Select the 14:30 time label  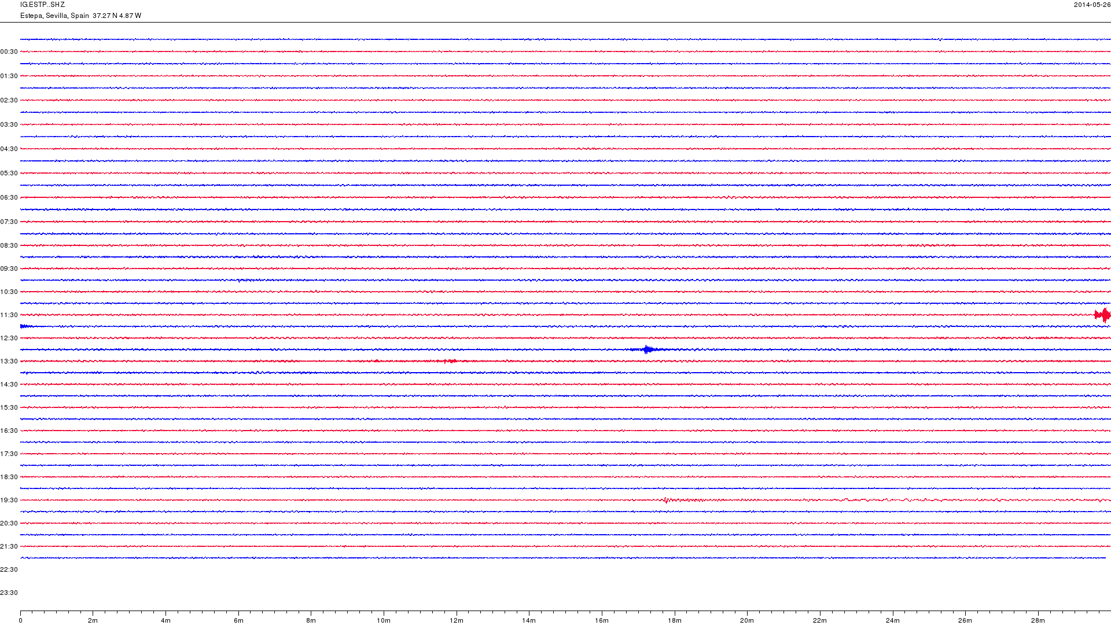[x=9, y=385]
